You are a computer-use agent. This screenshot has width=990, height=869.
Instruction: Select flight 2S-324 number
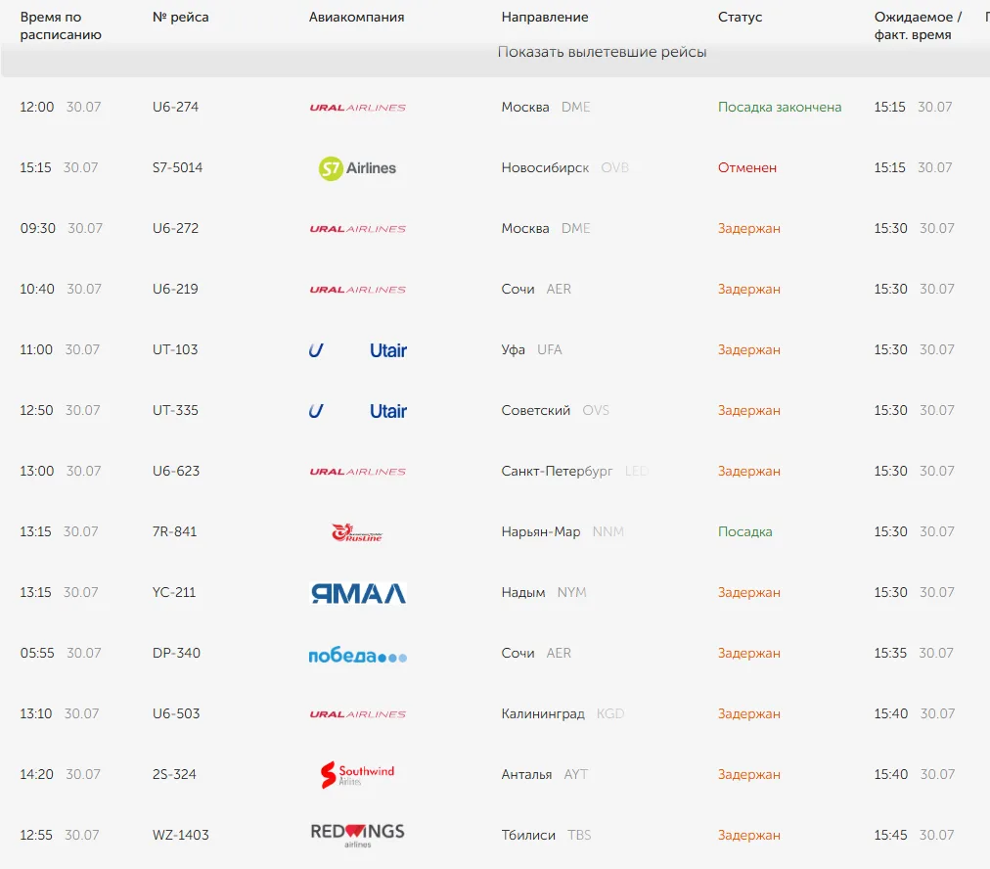point(174,774)
